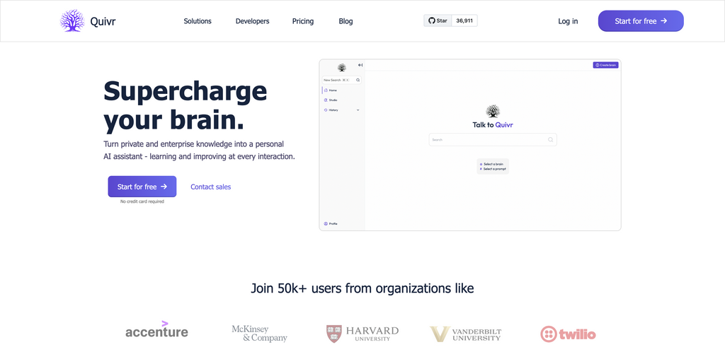Collapse the sidebar in the app preview

[360, 65]
